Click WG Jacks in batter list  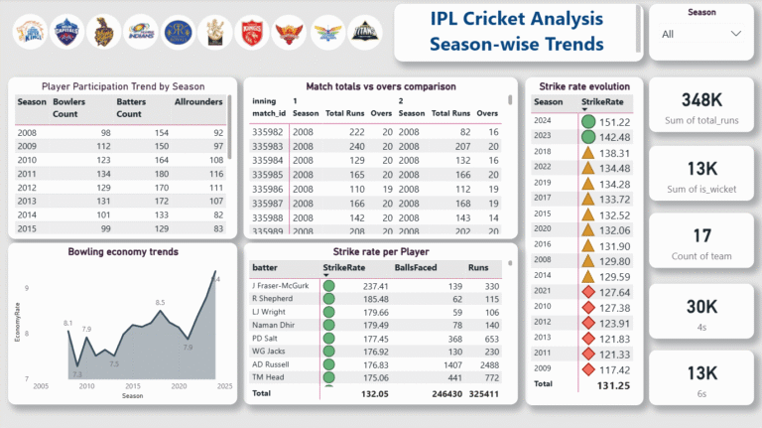[268, 352]
